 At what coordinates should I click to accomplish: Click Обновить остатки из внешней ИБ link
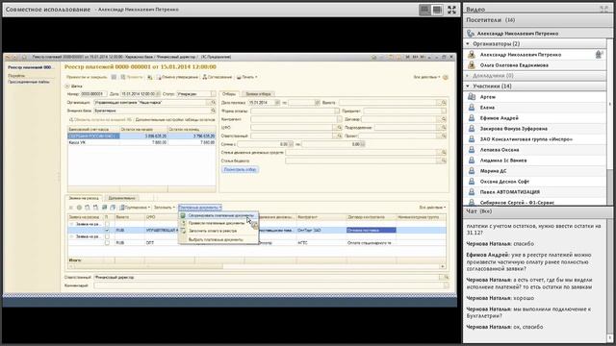(x=100, y=119)
